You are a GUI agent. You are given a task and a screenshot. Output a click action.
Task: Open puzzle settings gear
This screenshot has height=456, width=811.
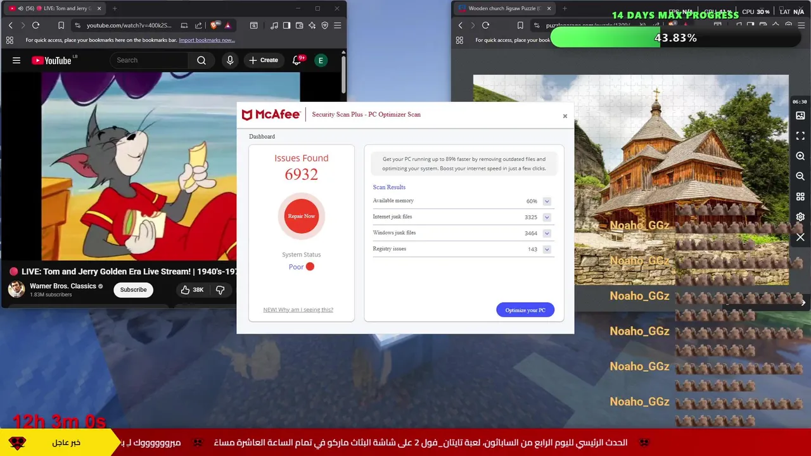pyautogui.click(x=800, y=217)
